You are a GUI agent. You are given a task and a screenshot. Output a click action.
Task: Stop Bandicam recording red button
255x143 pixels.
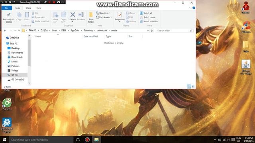pyautogui.click(x=54, y=2)
